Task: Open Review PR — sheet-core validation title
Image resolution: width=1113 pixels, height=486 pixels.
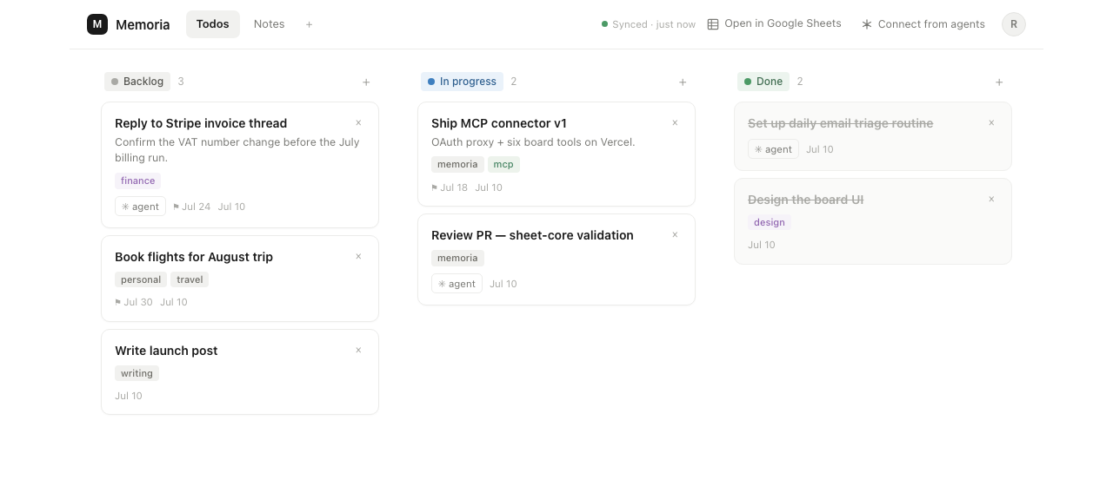Action: [532, 235]
